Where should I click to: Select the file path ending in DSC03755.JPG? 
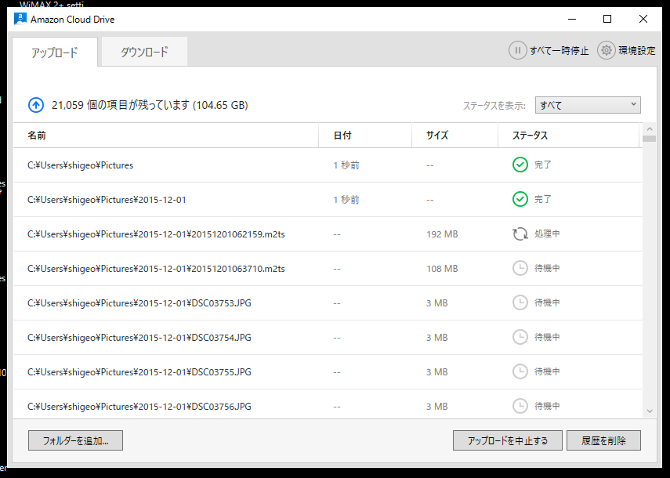(139, 372)
